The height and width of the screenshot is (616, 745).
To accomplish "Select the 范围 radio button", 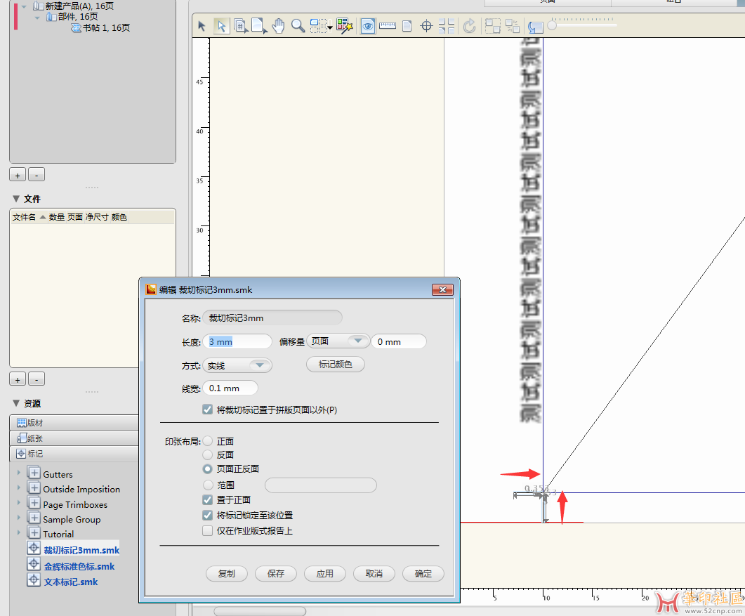I will coord(208,485).
